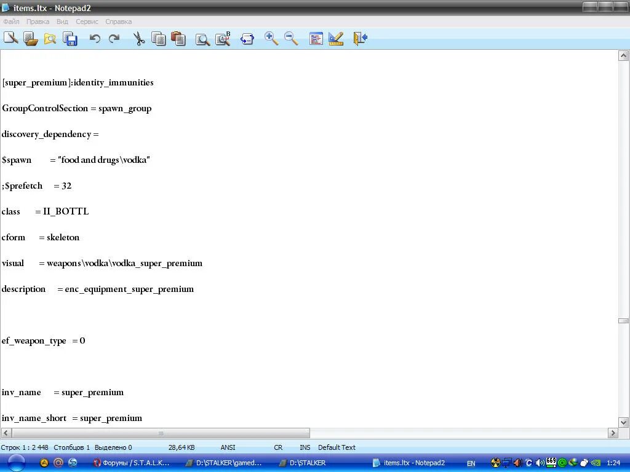Click the 'description = enc_equipment_super_premium' line
630x472 pixels.
pyautogui.click(x=98, y=289)
